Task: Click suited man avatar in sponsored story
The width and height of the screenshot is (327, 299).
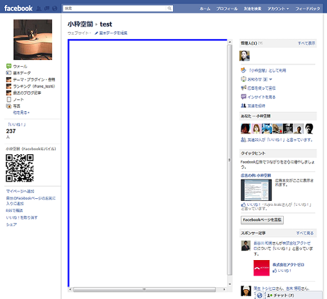Action: (246, 245)
